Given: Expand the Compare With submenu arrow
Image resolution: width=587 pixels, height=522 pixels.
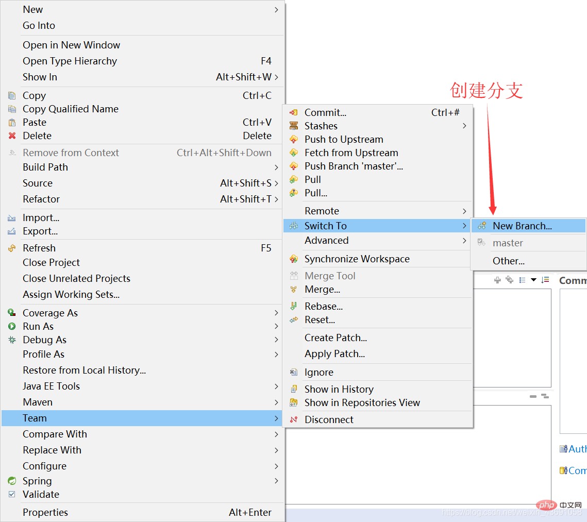Looking at the screenshot, I should [x=276, y=434].
